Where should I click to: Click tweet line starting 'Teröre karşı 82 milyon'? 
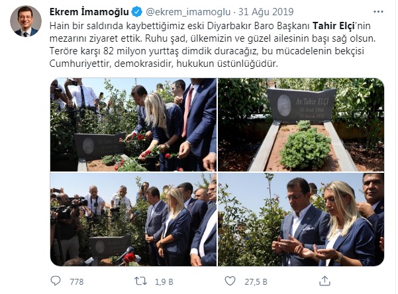[x=207, y=51]
